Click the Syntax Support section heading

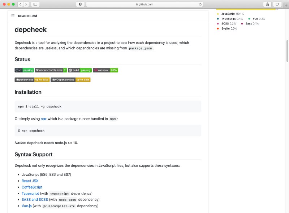coord(34,155)
